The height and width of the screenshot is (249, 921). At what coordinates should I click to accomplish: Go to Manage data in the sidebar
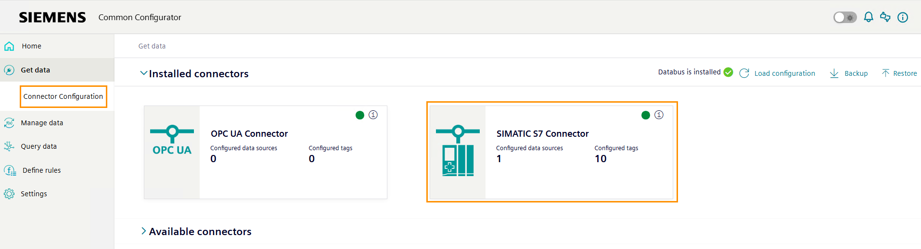pos(42,123)
